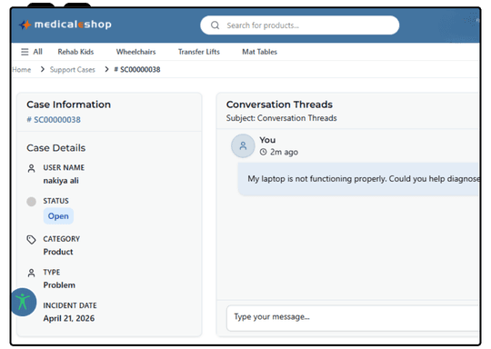Click the Case Details heading
Image resolution: width=491 pixels, height=349 pixels.
(x=56, y=148)
